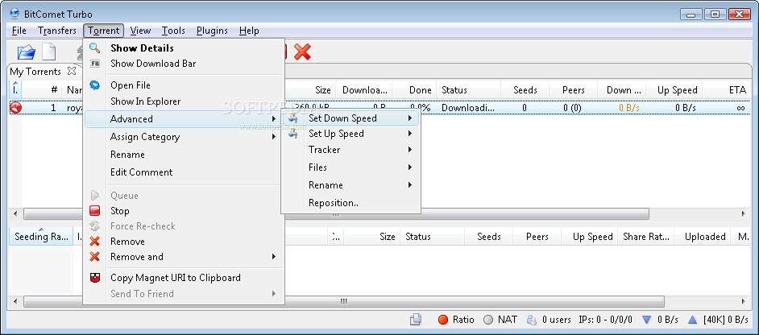Expand Rename submenu under Advanced

(351, 185)
